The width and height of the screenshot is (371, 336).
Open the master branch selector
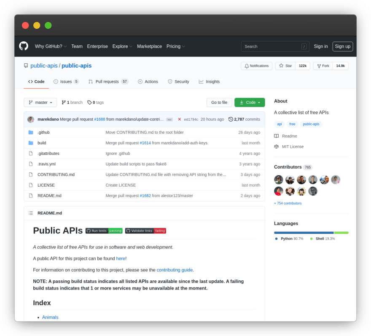pyautogui.click(x=40, y=103)
